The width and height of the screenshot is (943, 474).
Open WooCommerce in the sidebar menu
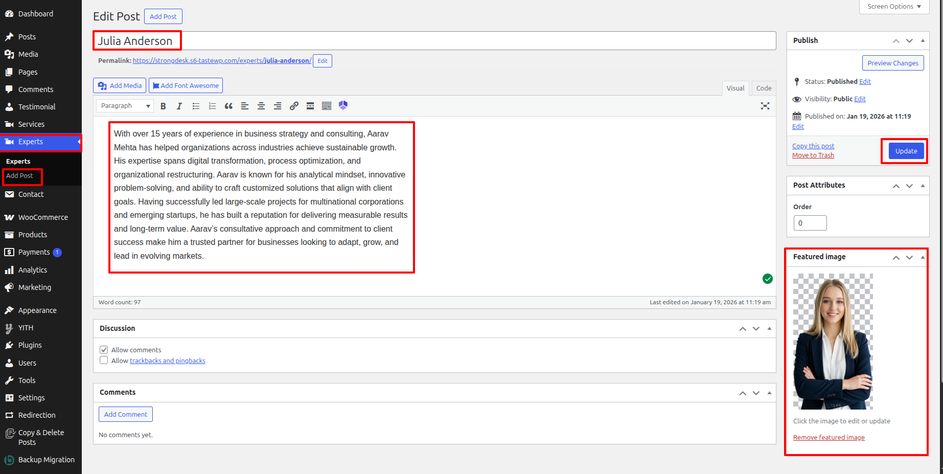click(x=43, y=217)
